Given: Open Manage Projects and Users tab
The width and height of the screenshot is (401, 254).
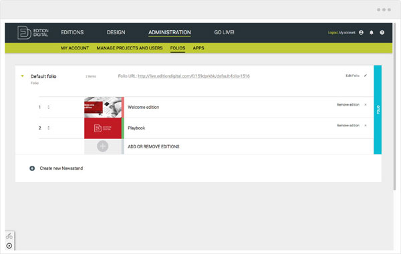Looking at the screenshot, I should pos(130,48).
